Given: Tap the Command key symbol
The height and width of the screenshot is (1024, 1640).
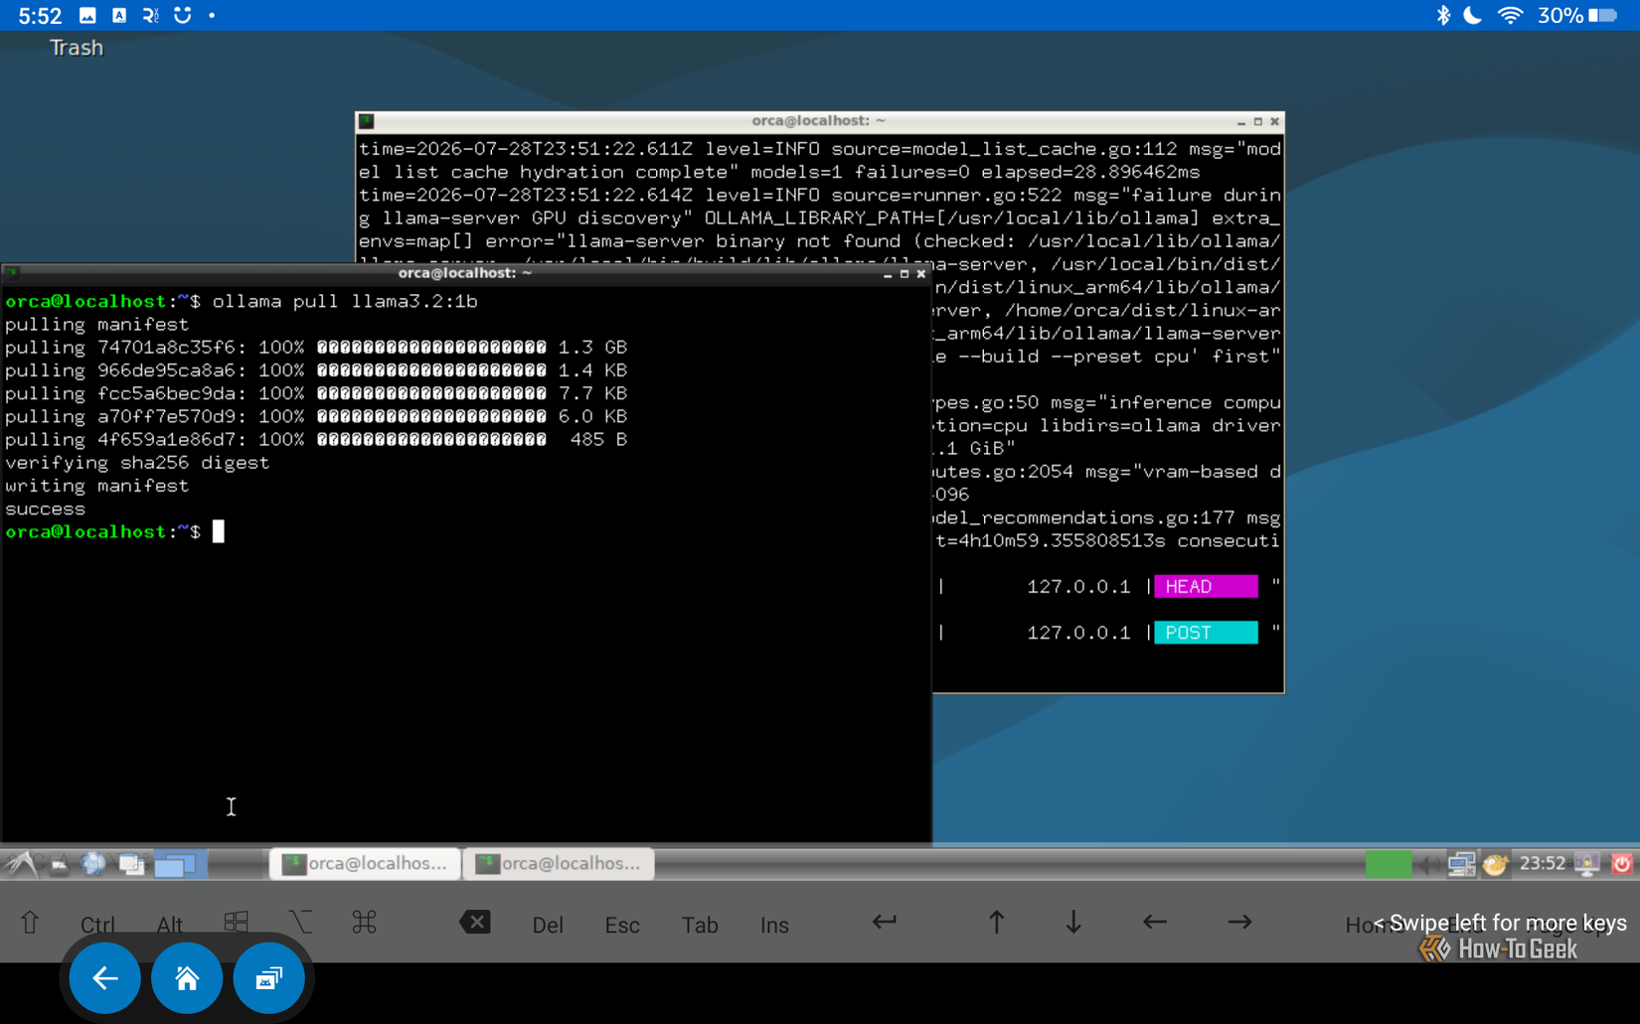Looking at the screenshot, I should tap(364, 923).
